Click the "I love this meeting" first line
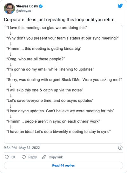 click(46, 28)
